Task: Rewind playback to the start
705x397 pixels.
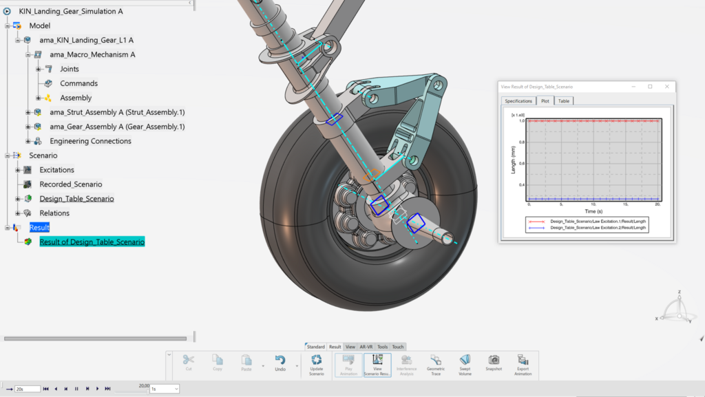Action: pos(45,389)
